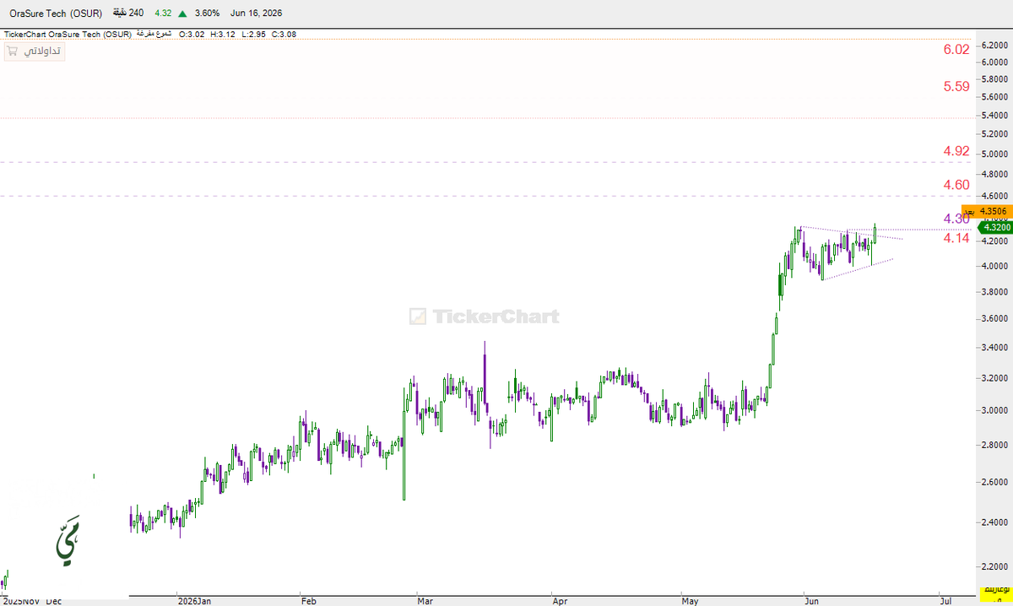Select the red 6.02 target level label

[956, 50]
